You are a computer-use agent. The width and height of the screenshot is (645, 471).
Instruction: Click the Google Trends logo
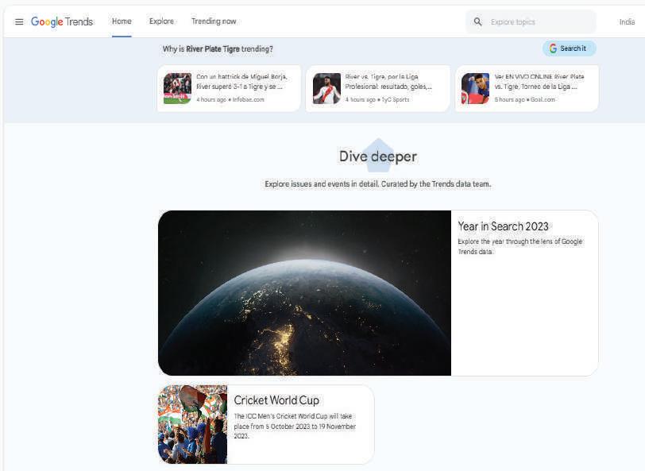pos(62,21)
